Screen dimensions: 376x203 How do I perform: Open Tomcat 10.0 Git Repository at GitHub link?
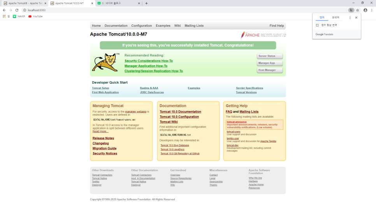tap(180, 153)
